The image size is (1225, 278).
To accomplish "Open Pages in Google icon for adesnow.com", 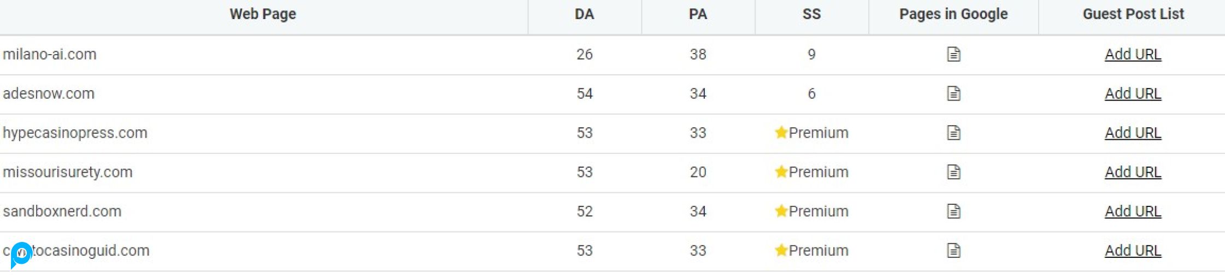I will pyautogui.click(x=953, y=93).
